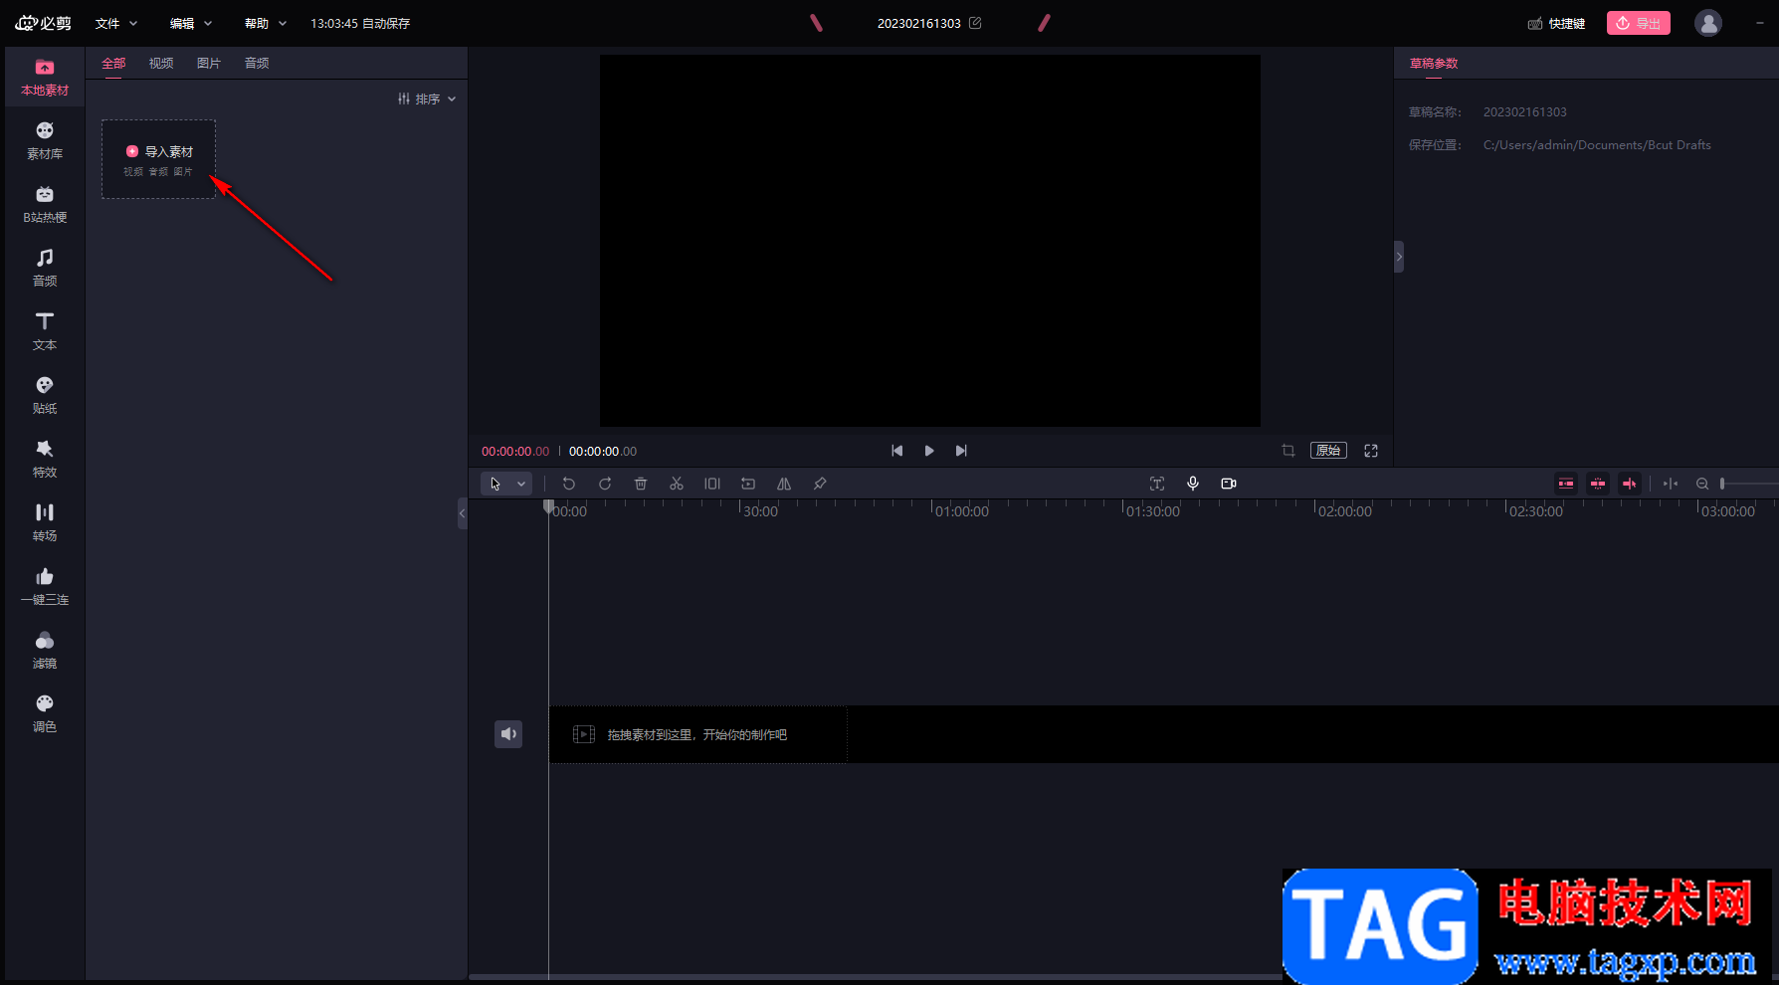Expand the 文件 file menu
Viewport: 1779px width, 985px height.
click(116, 23)
